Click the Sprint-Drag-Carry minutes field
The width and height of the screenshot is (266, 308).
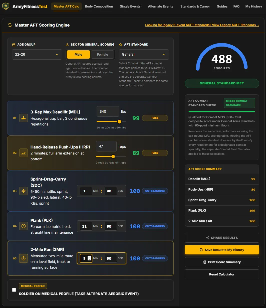[x=86, y=191]
